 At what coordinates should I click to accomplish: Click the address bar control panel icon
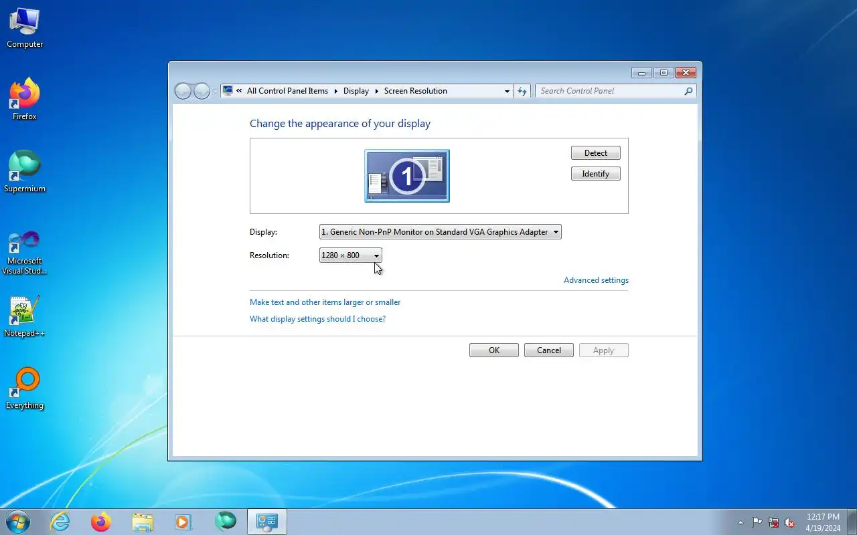pos(228,91)
